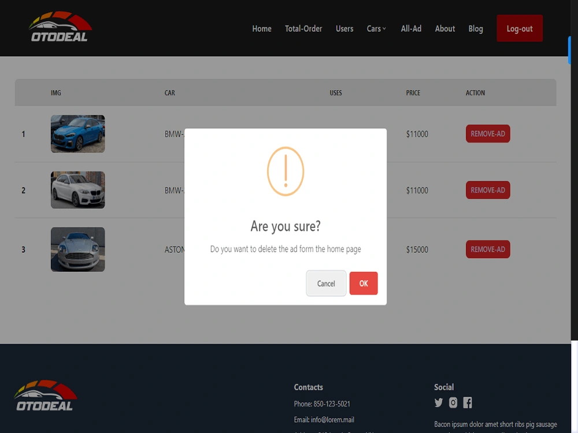Click the OTODEAL logo in the header
The image size is (578, 433).
60,27
